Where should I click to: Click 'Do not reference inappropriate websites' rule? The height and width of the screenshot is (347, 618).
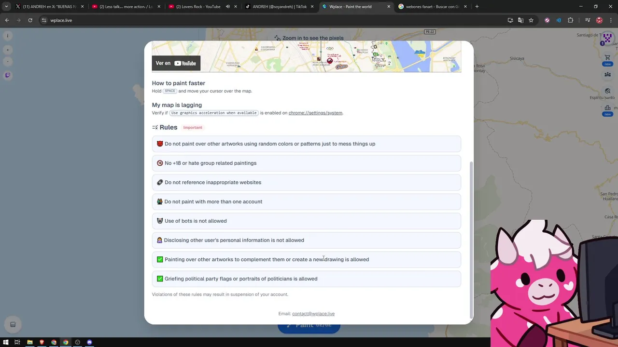point(307,182)
